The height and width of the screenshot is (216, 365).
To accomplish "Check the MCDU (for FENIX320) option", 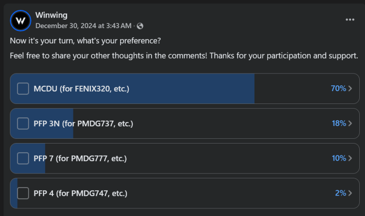I will [x=23, y=89].
